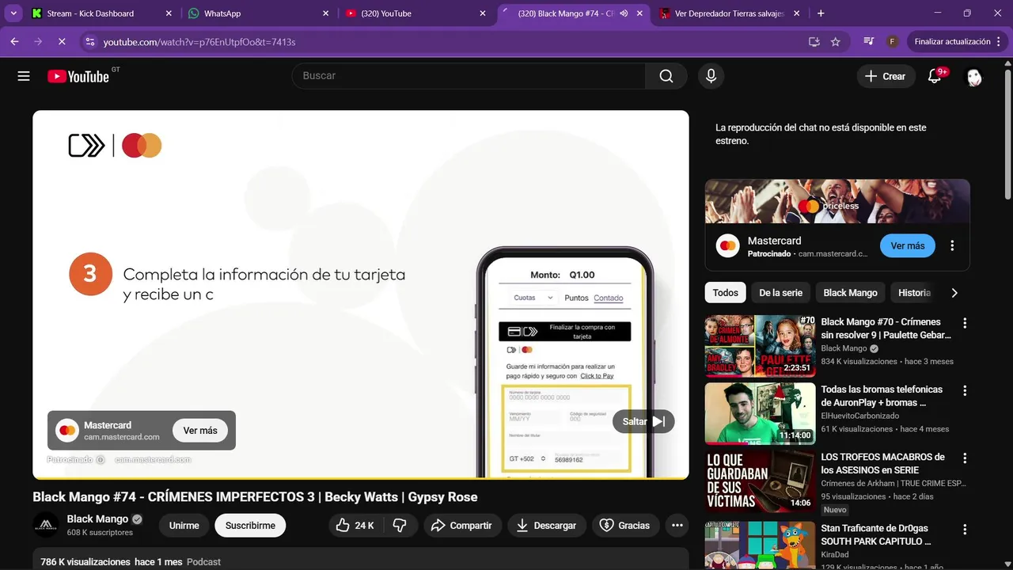Screen dimensions: 1013x570
Task: Select the Black Mango filter chip
Action: [x=850, y=293]
